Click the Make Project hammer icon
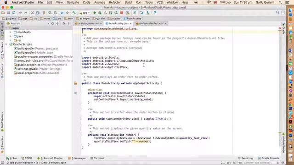The width and height of the screenshot is (294, 165). [x=74, y=13]
